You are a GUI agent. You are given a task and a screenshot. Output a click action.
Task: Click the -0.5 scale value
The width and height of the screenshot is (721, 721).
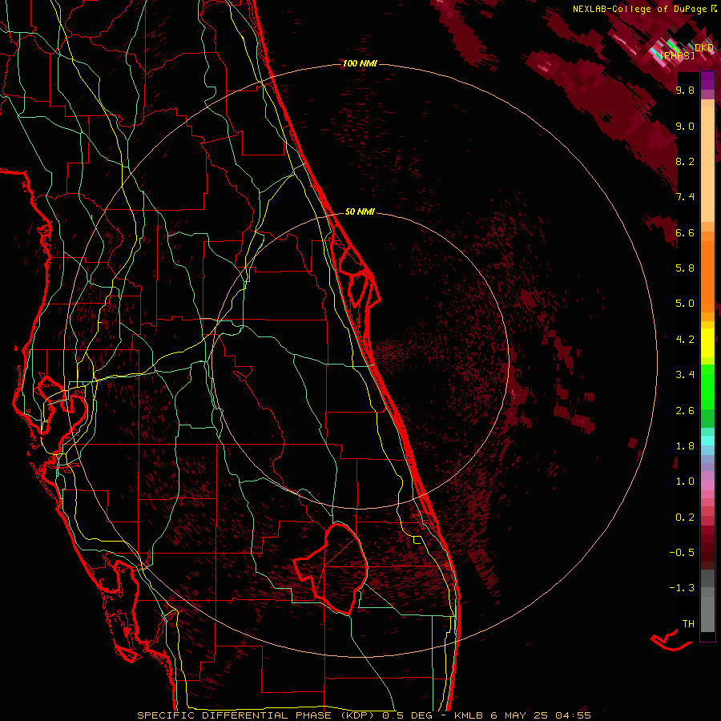tap(682, 553)
